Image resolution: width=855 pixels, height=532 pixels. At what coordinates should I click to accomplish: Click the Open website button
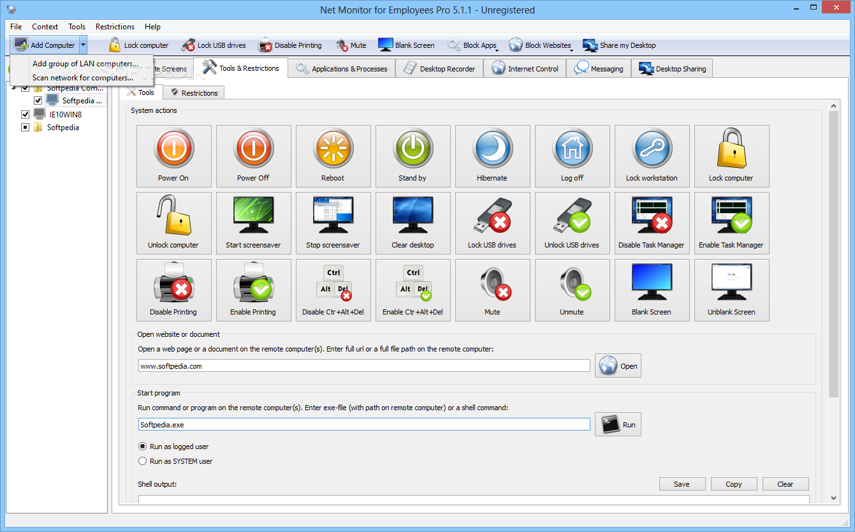(x=618, y=366)
